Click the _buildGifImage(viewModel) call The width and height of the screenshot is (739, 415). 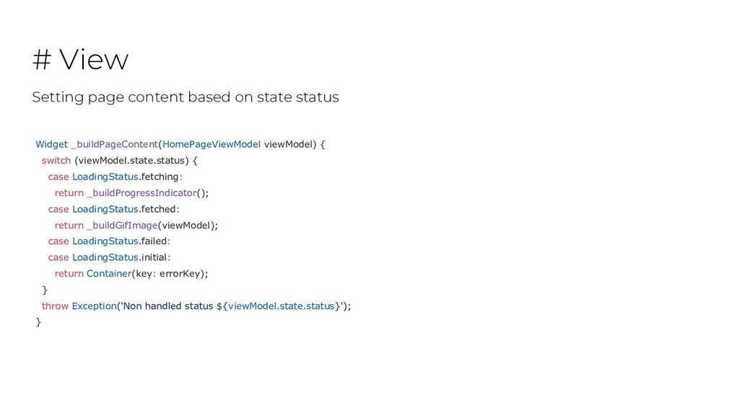[152, 226]
